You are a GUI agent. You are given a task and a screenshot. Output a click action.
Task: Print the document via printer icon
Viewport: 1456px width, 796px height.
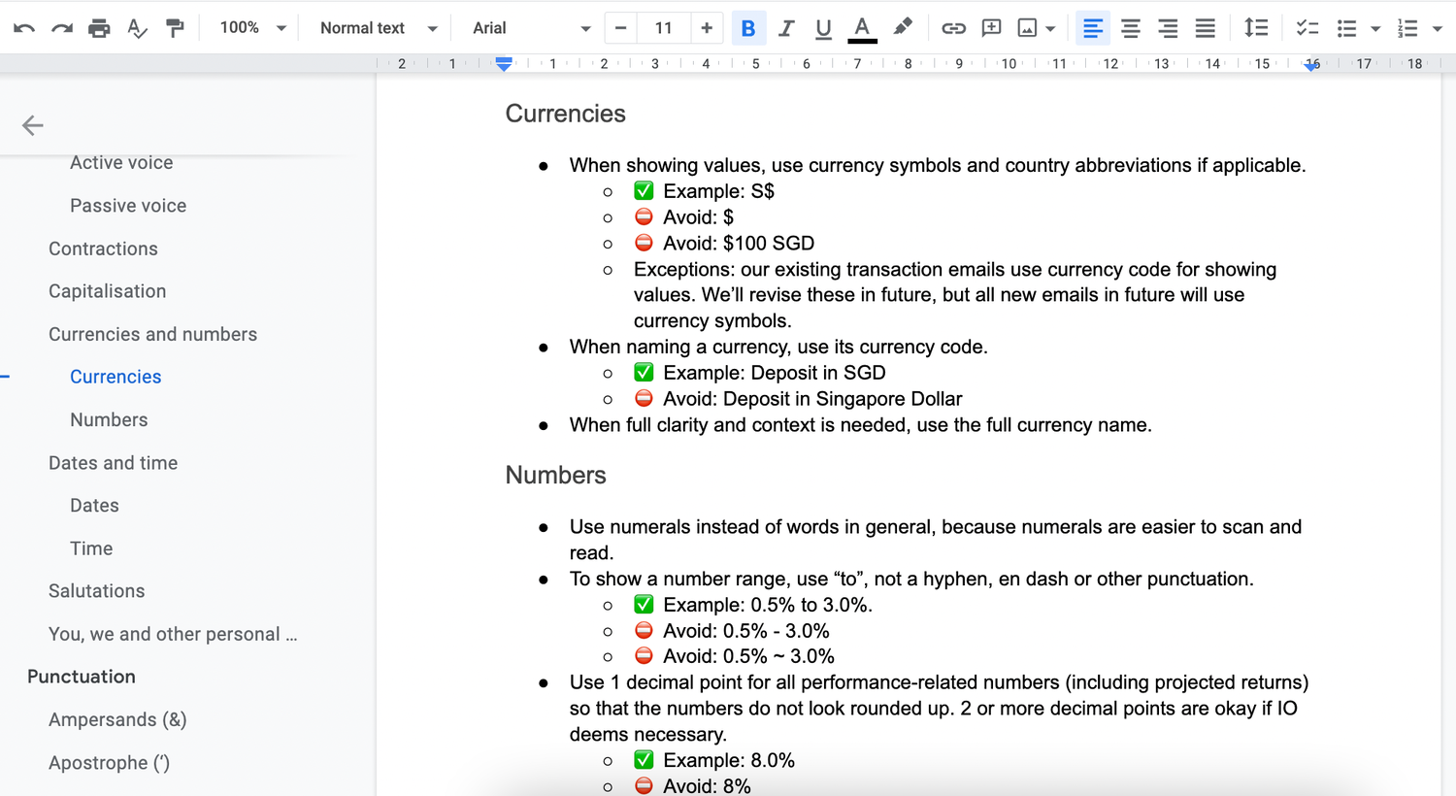pos(99,28)
